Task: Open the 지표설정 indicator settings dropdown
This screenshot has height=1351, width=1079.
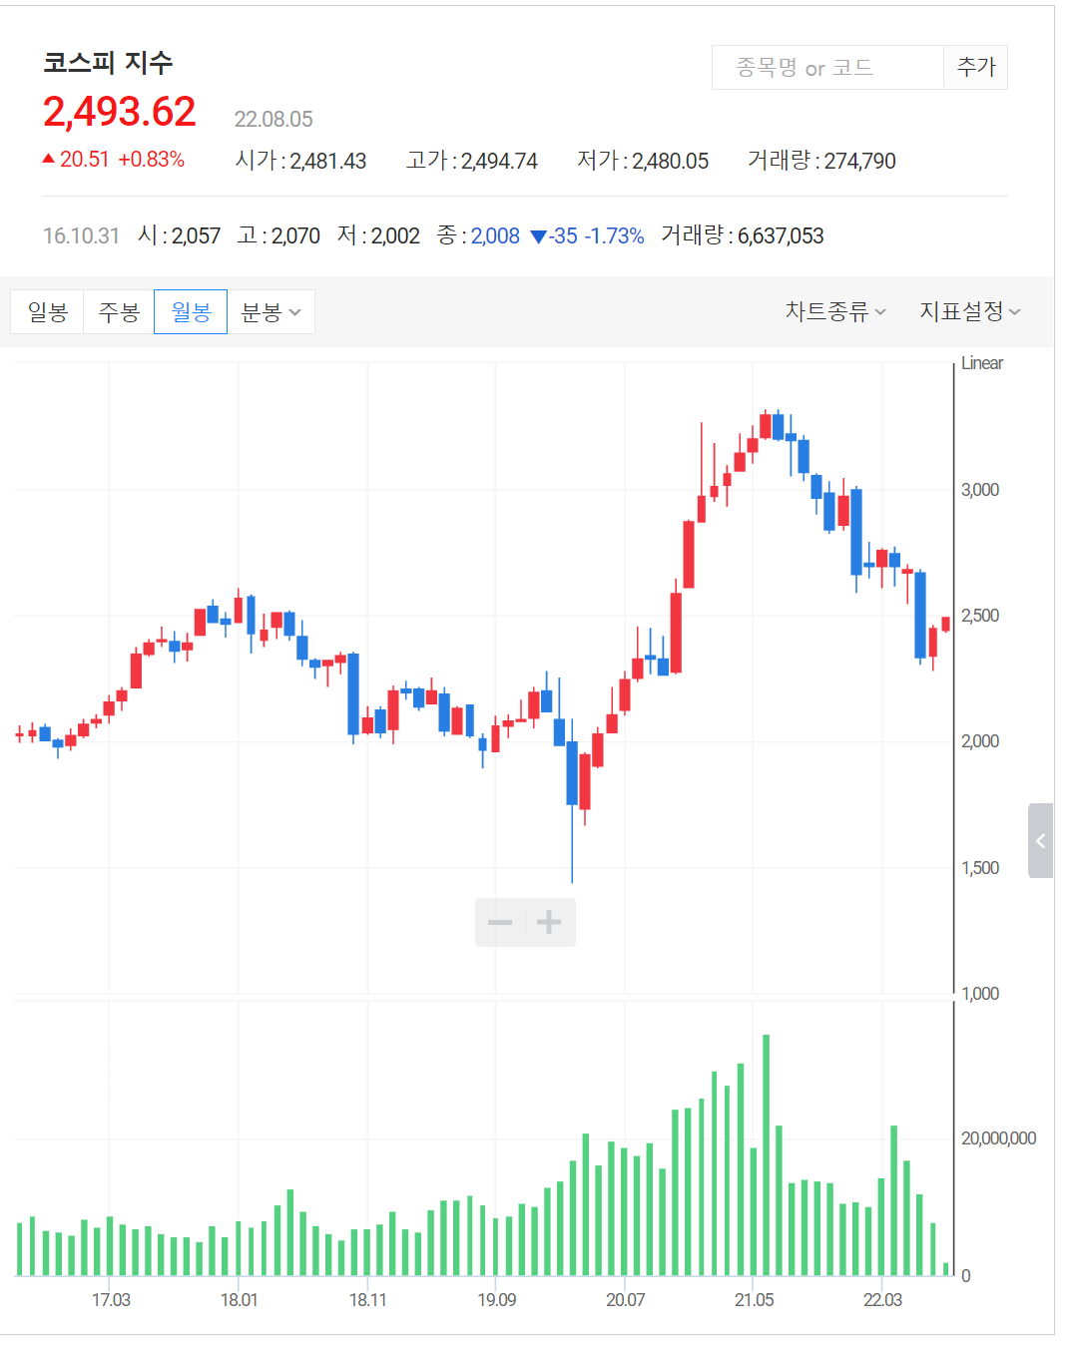Action: [x=970, y=311]
